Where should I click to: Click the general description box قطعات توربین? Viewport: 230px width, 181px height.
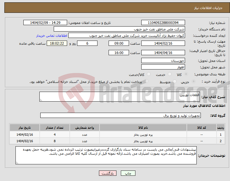(x=120, y=97)
